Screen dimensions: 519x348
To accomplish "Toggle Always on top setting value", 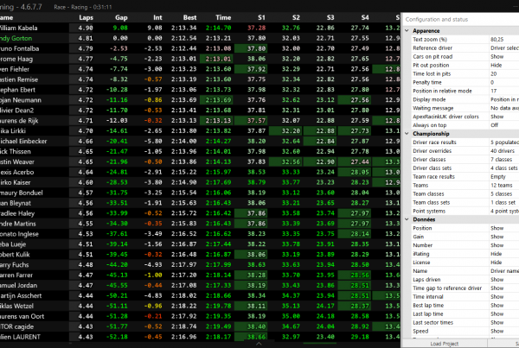I will click(502, 124).
